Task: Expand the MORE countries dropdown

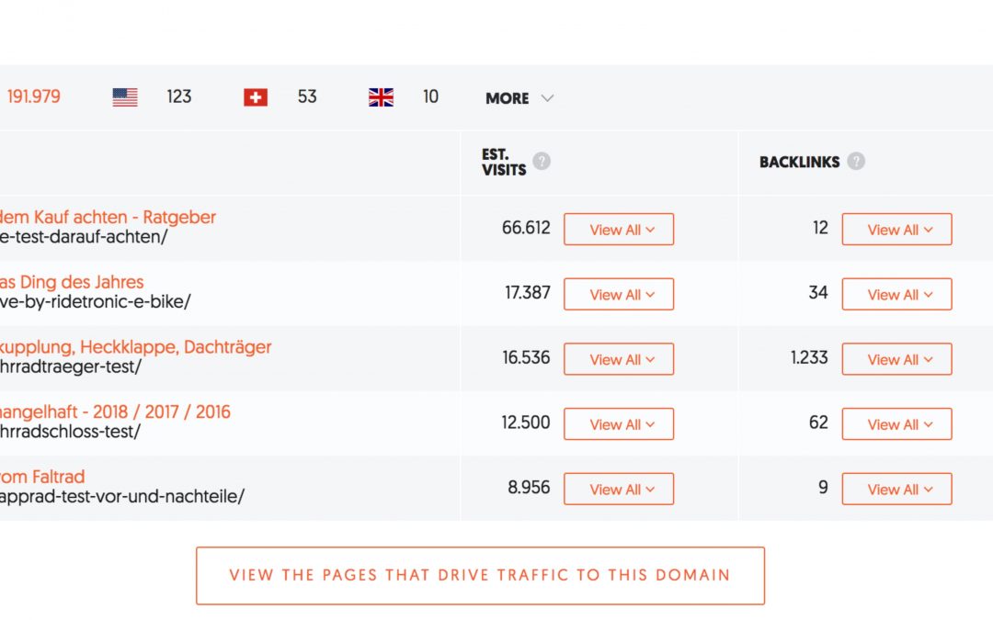Action: pyautogui.click(x=519, y=98)
